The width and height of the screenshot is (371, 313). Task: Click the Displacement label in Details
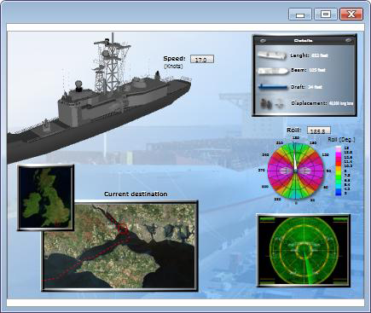point(309,103)
